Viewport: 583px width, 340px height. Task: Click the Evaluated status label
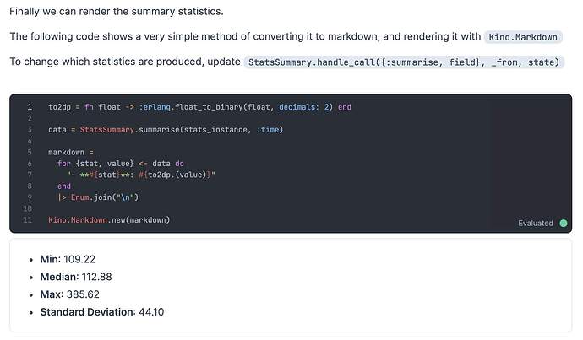pos(536,223)
